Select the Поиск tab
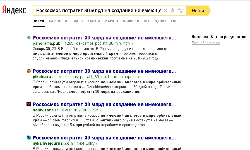The width and height of the screenshot is (250, 150). pyautogui.click(x=39, y=21)
